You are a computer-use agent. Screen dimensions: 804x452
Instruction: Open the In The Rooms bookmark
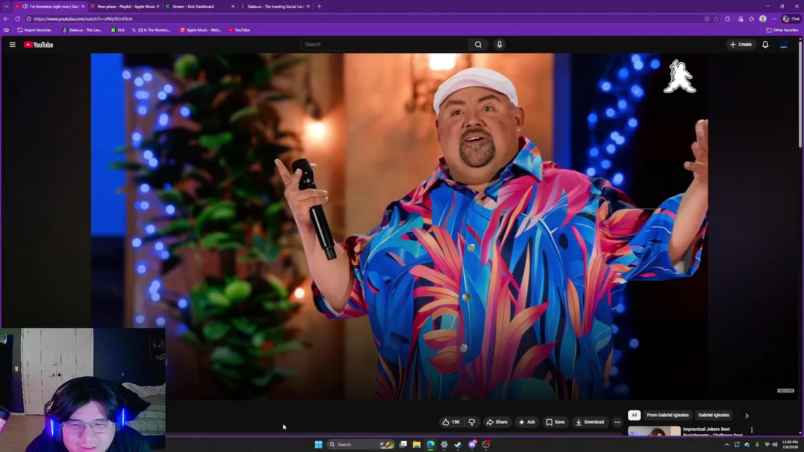coord(151,30)
